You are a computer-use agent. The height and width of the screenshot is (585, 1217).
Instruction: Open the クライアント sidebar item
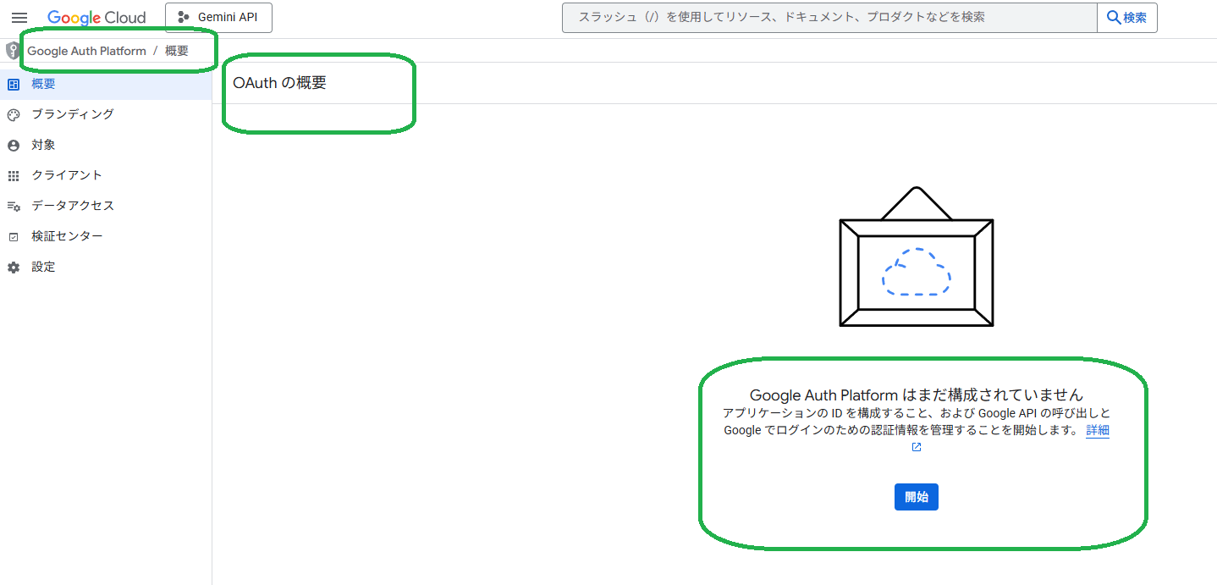click(67, 175)
